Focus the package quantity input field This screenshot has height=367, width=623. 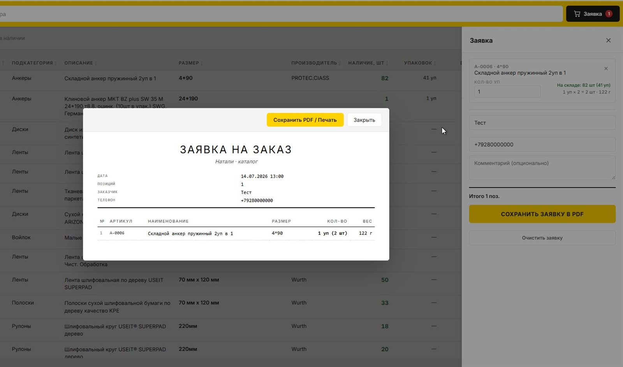(x=507, y=92)
